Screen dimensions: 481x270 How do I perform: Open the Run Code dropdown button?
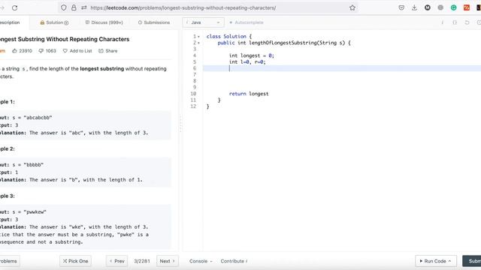coord(436,261)
